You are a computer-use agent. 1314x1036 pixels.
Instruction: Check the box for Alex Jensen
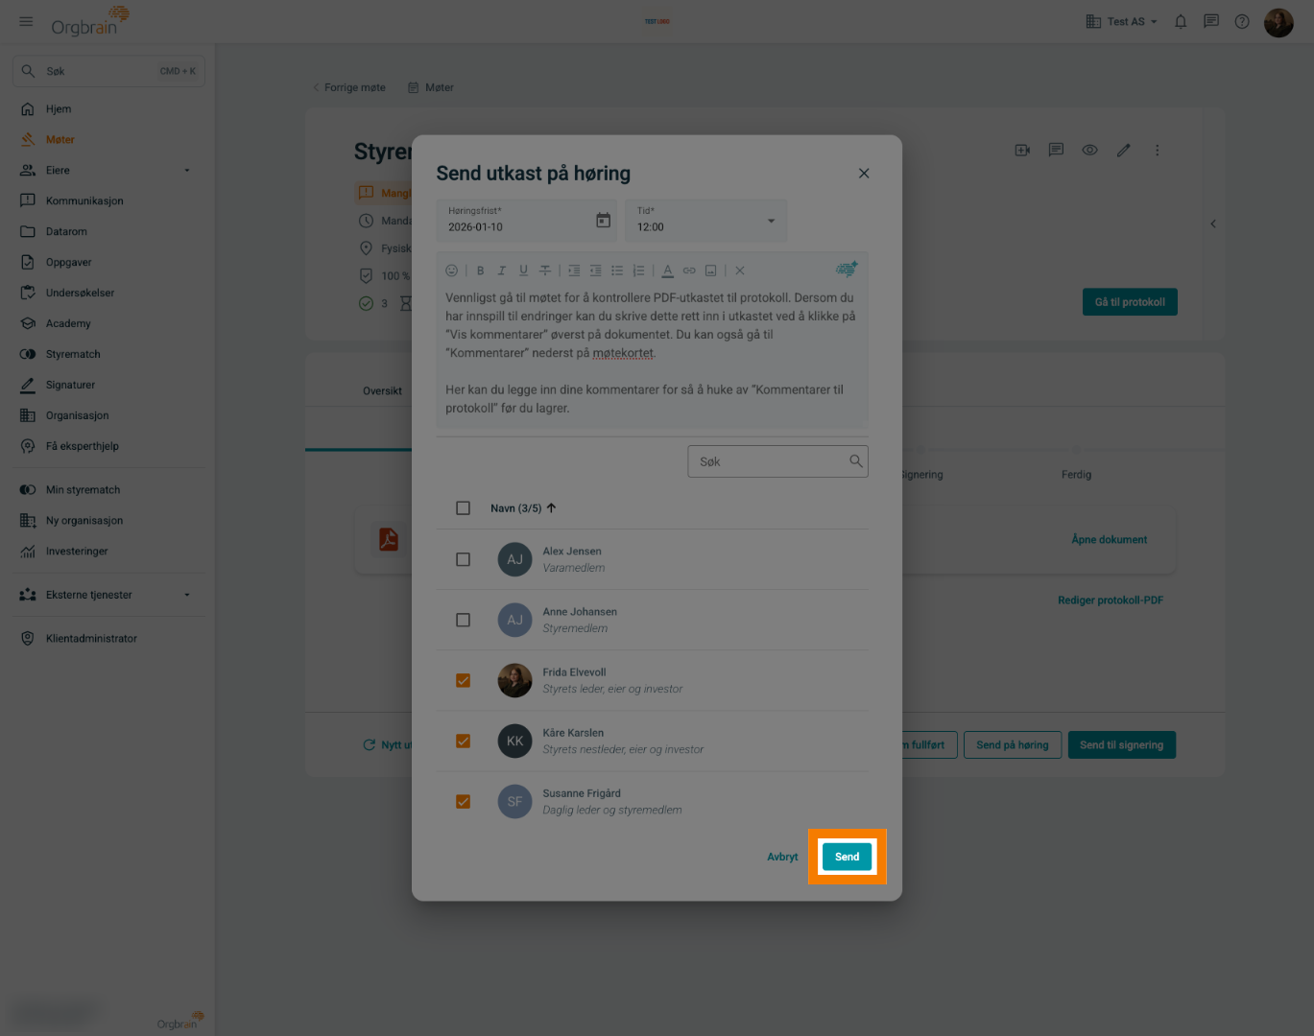pyautogui.click(x=463, y=559)
